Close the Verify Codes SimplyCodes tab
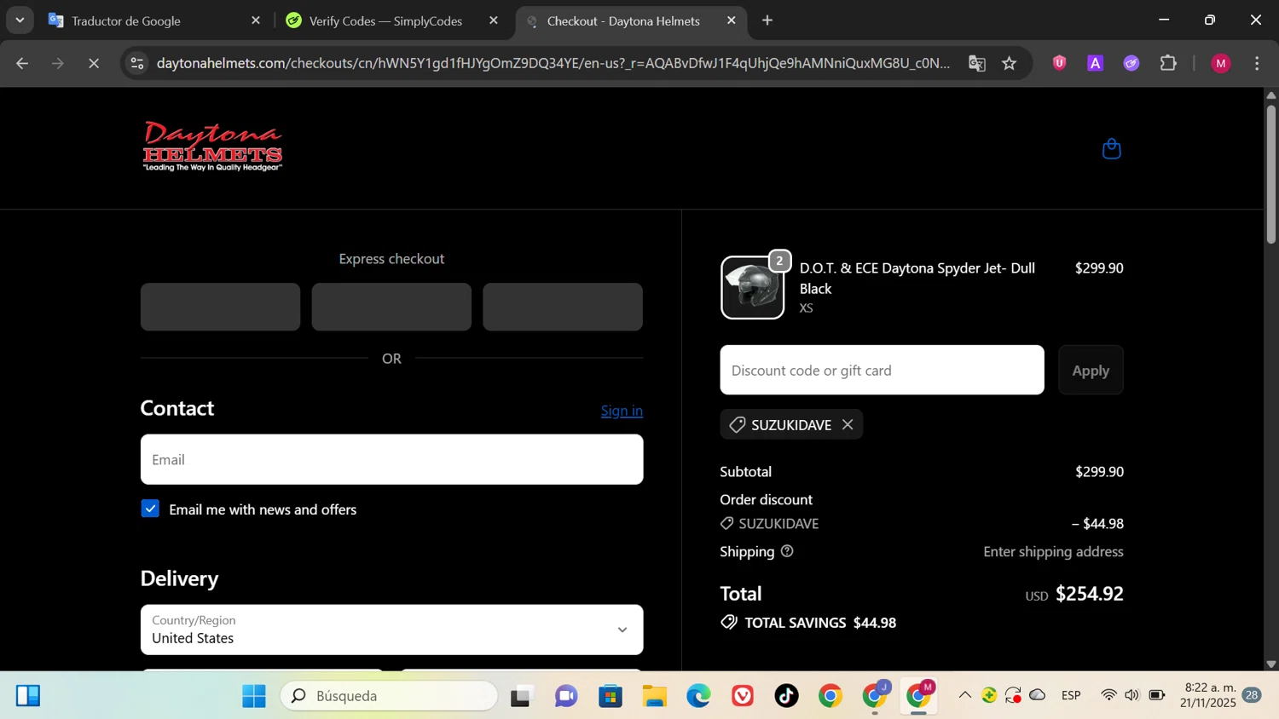1279x719 pixels. pyautogui.click(x=494, y=20)
